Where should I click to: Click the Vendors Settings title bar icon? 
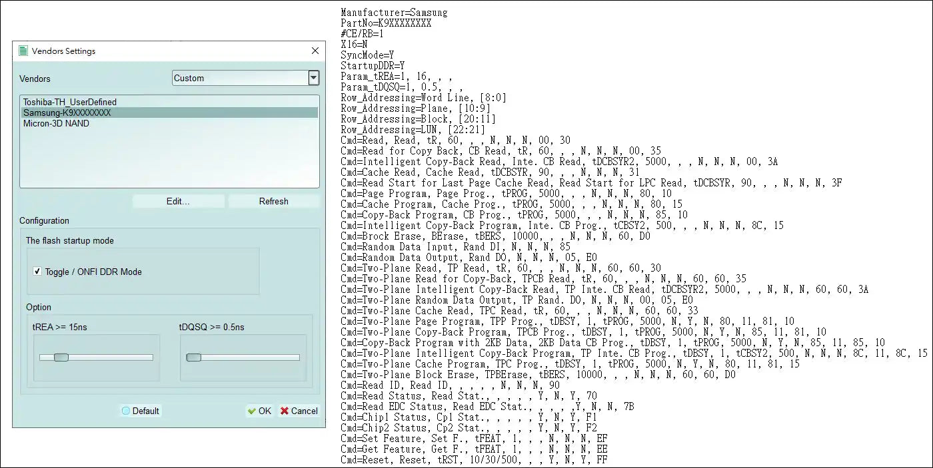[x=23, y=51]
